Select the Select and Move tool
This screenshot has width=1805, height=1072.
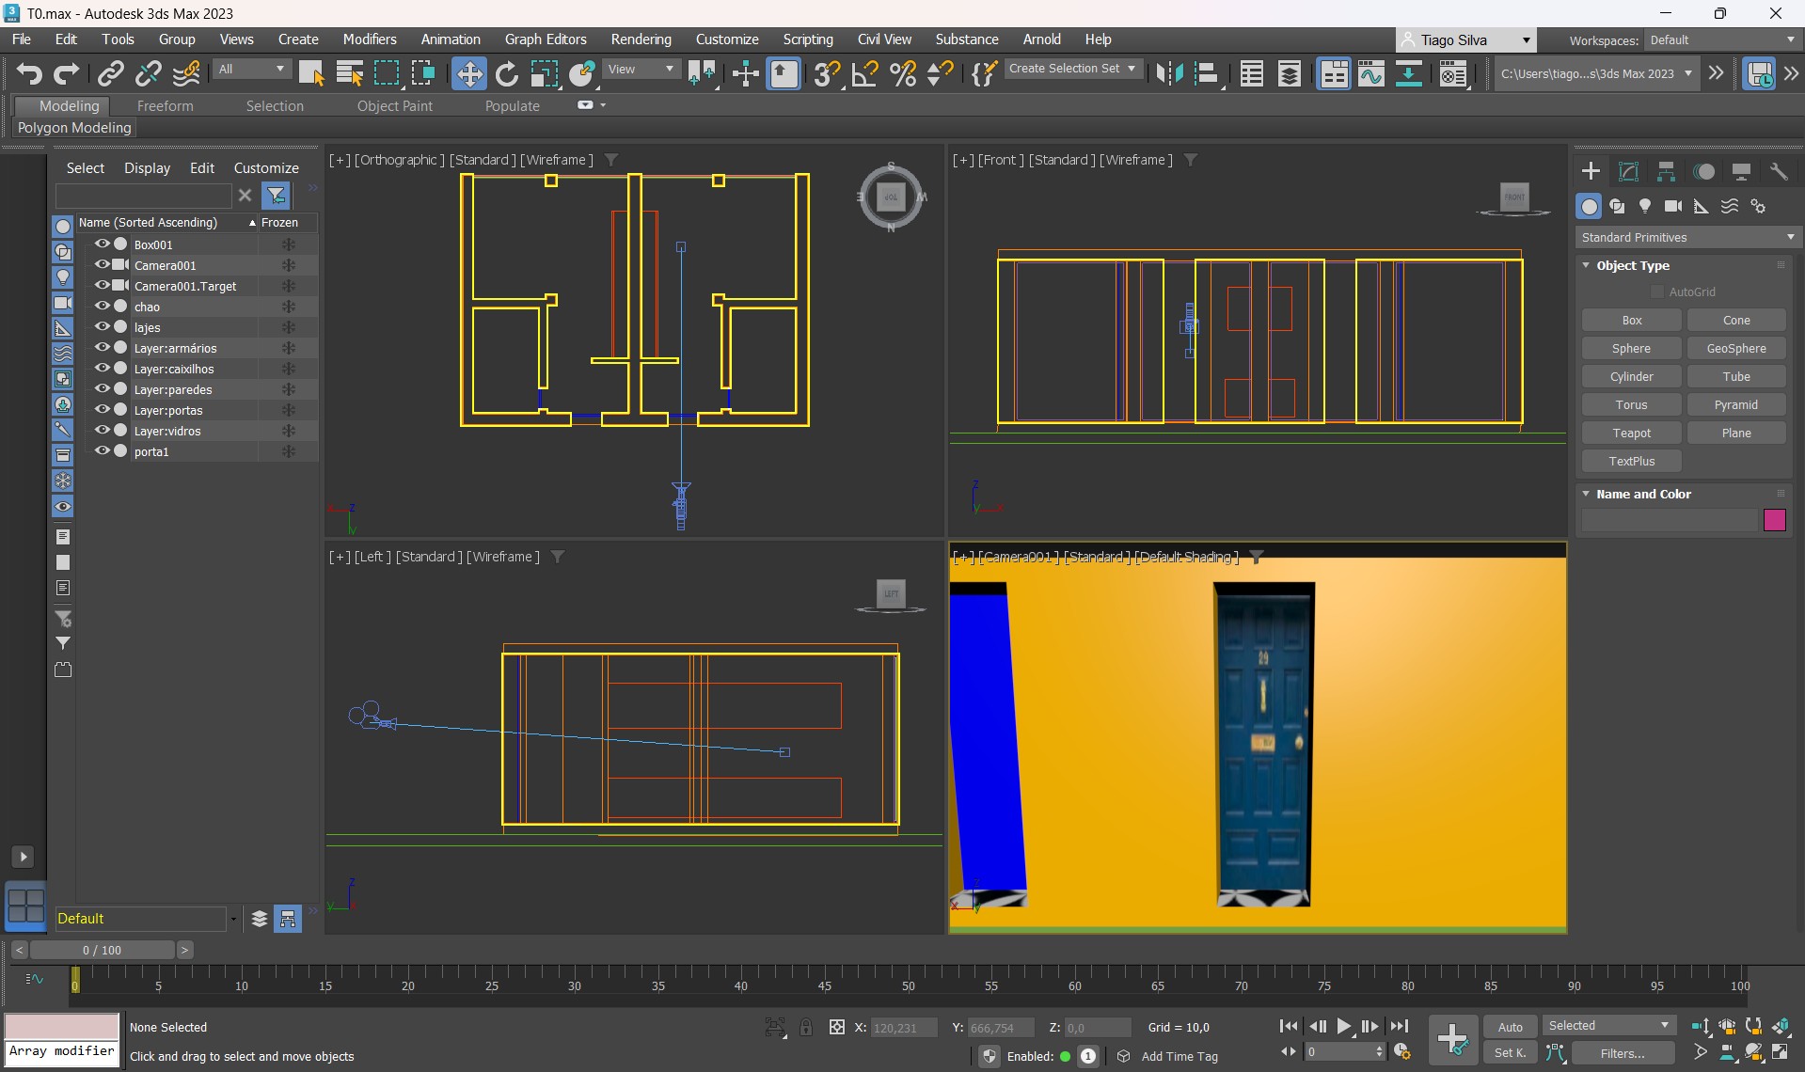click(468, 73)
